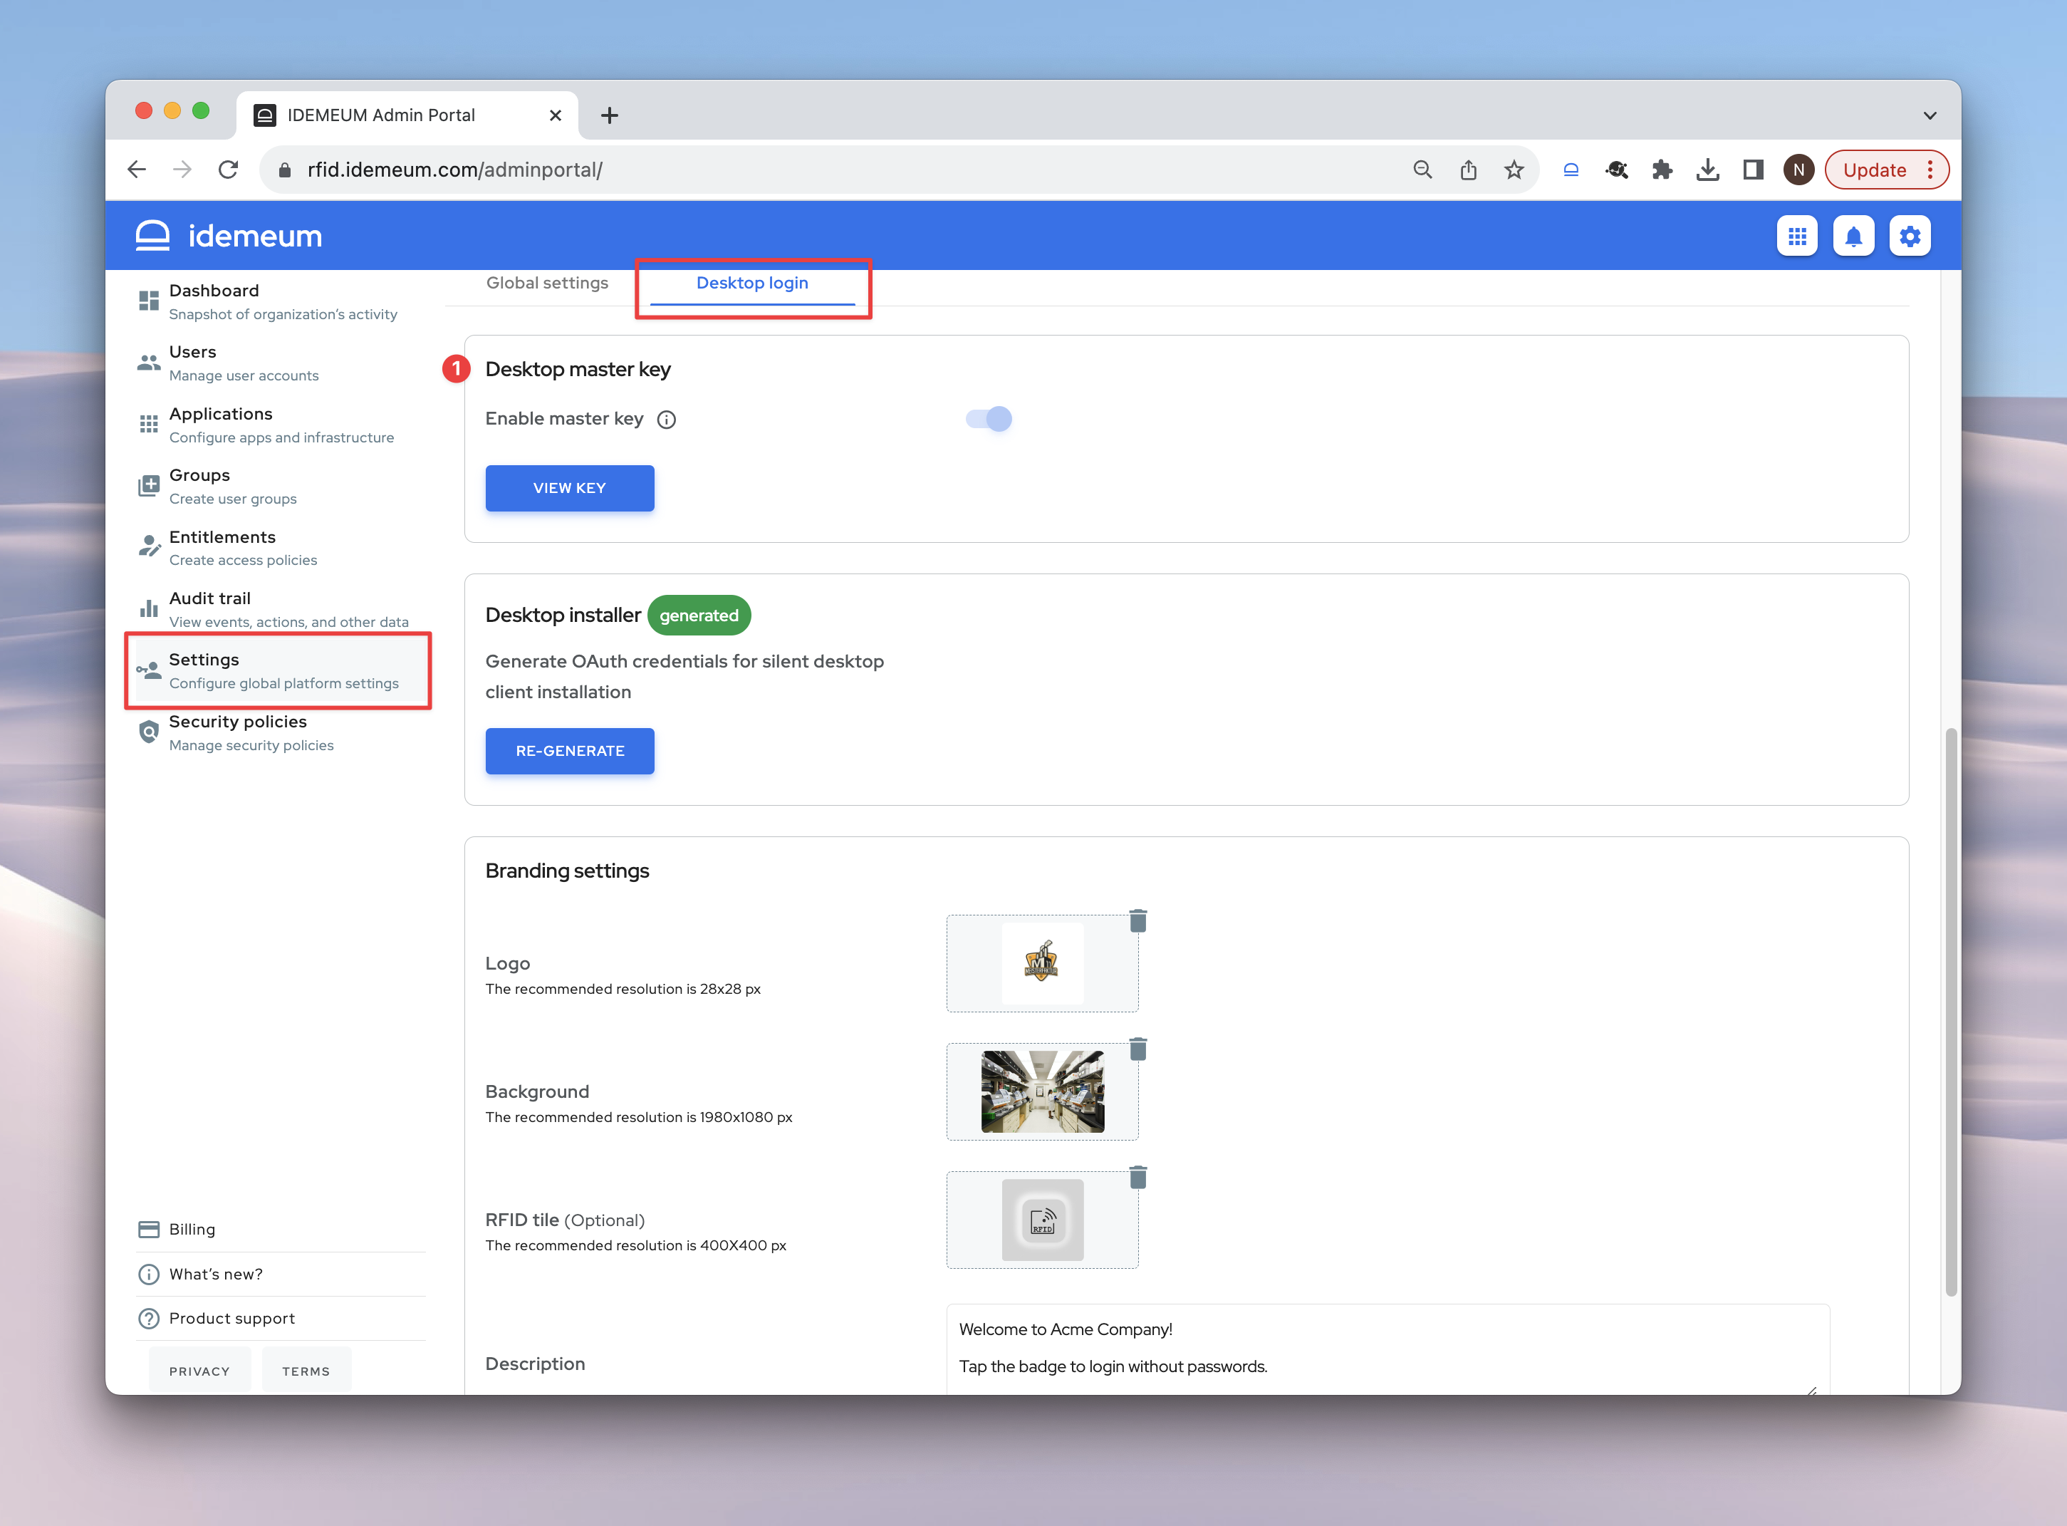Open the Chrome three-dot menu
This screenshot has height=1526, width=2067.
pyautogui.click(x=1930, y=170)
